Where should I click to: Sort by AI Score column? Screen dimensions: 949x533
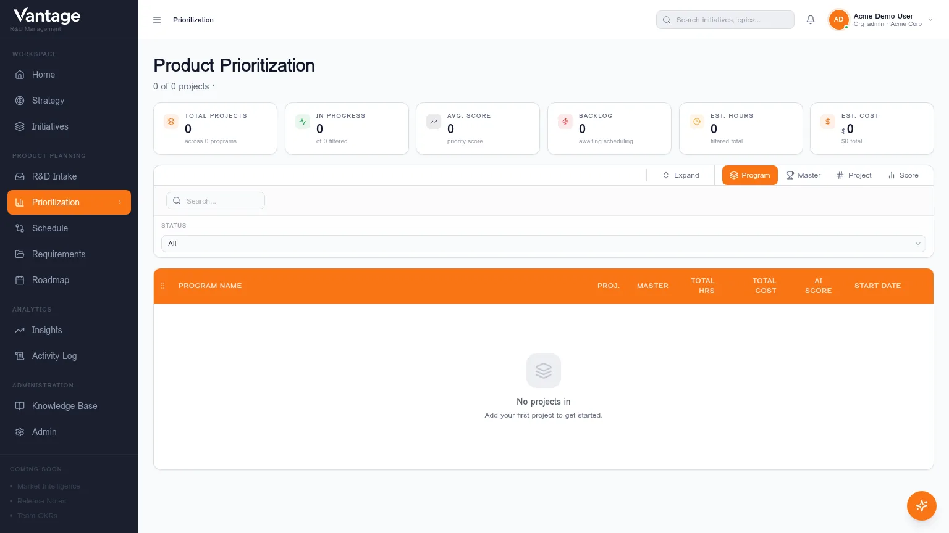coord(818,286)
